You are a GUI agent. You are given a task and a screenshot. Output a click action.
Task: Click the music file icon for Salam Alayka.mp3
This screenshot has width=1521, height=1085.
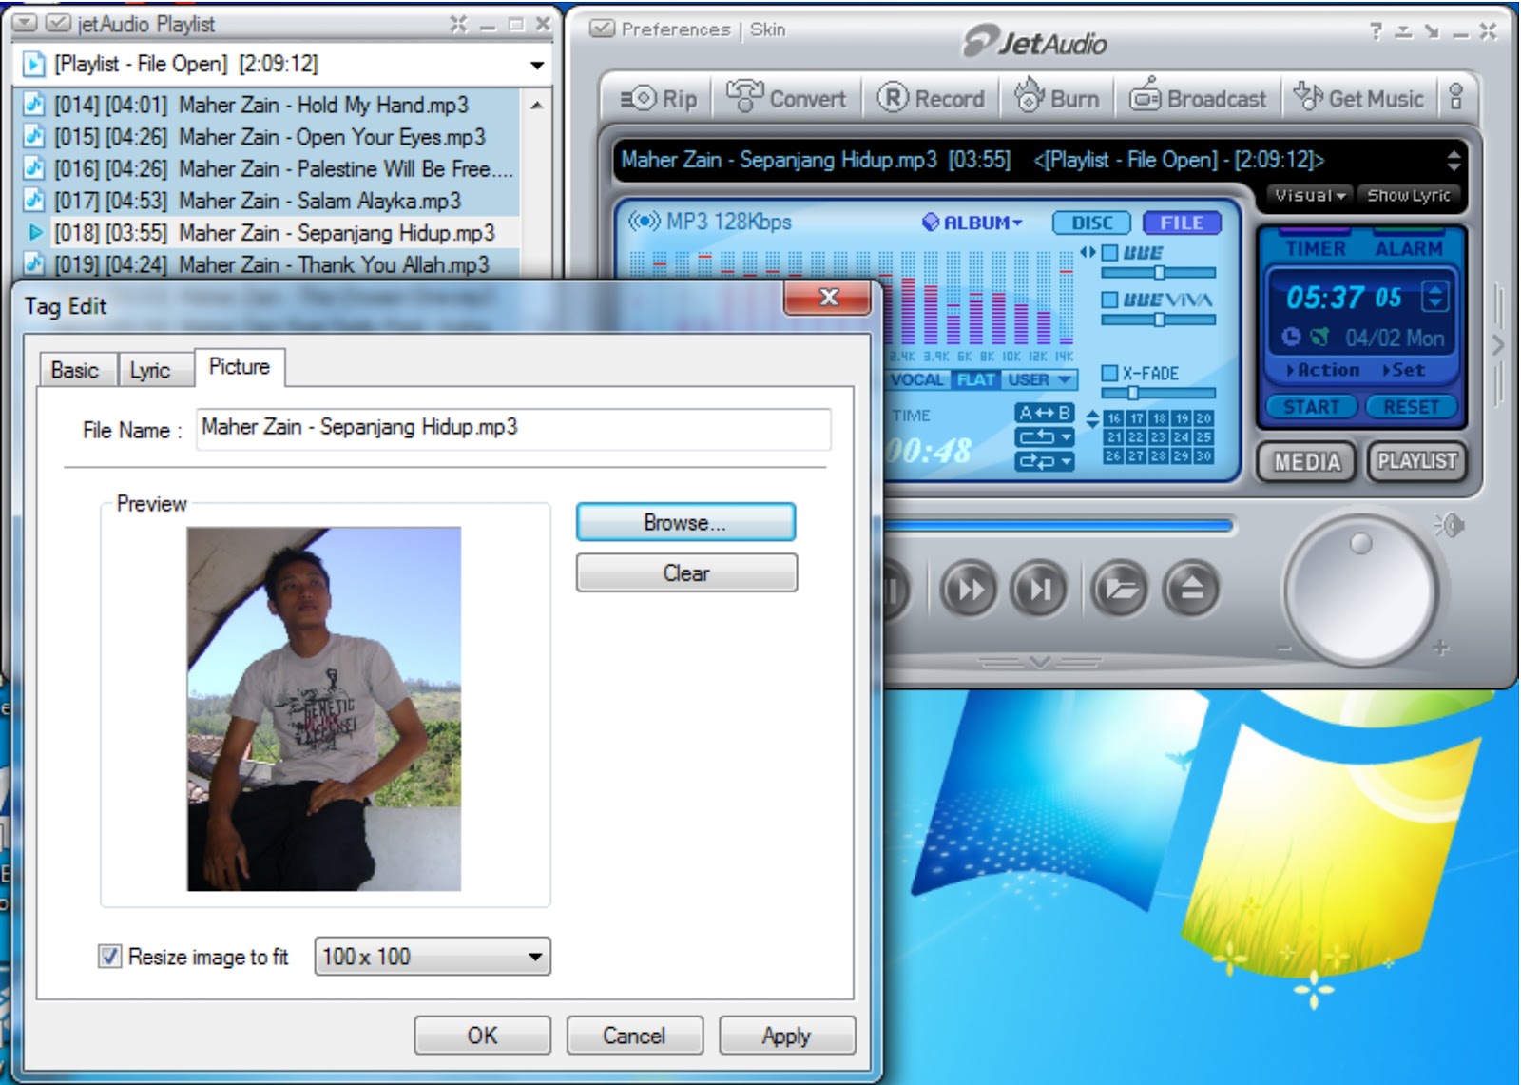[34, 200]
